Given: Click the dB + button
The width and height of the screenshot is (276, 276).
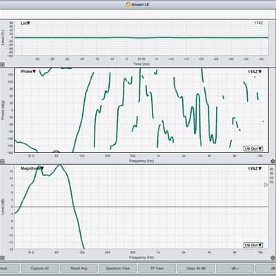Looking at the screenshot, I should pyautogui.click(x=235, y=268).
